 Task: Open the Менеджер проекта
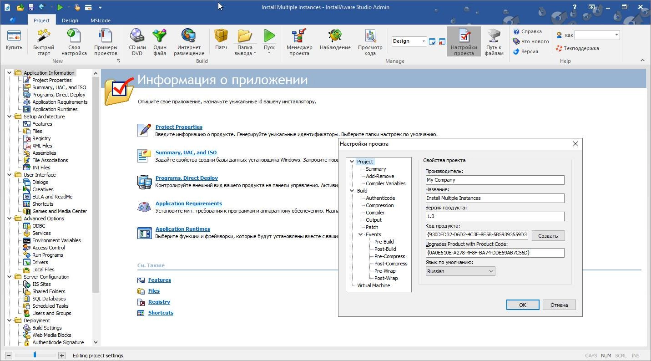[299, 42]
